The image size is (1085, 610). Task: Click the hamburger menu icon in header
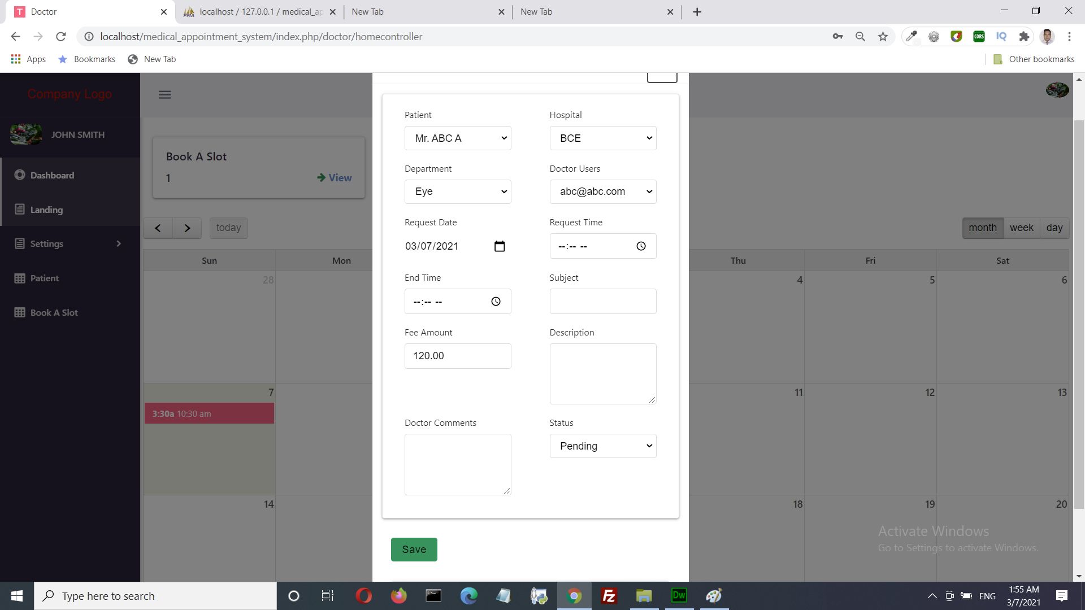click(164, 95)
